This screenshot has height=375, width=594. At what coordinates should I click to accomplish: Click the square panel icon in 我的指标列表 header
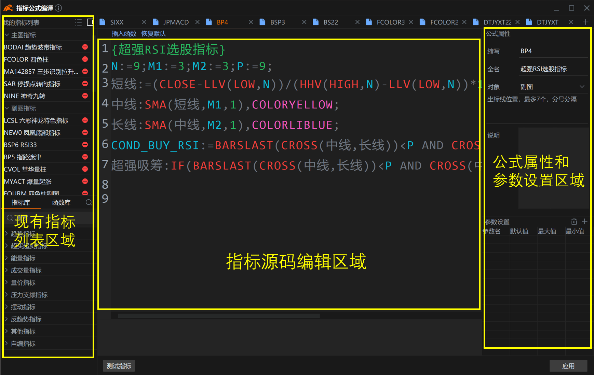pos(90,22)
